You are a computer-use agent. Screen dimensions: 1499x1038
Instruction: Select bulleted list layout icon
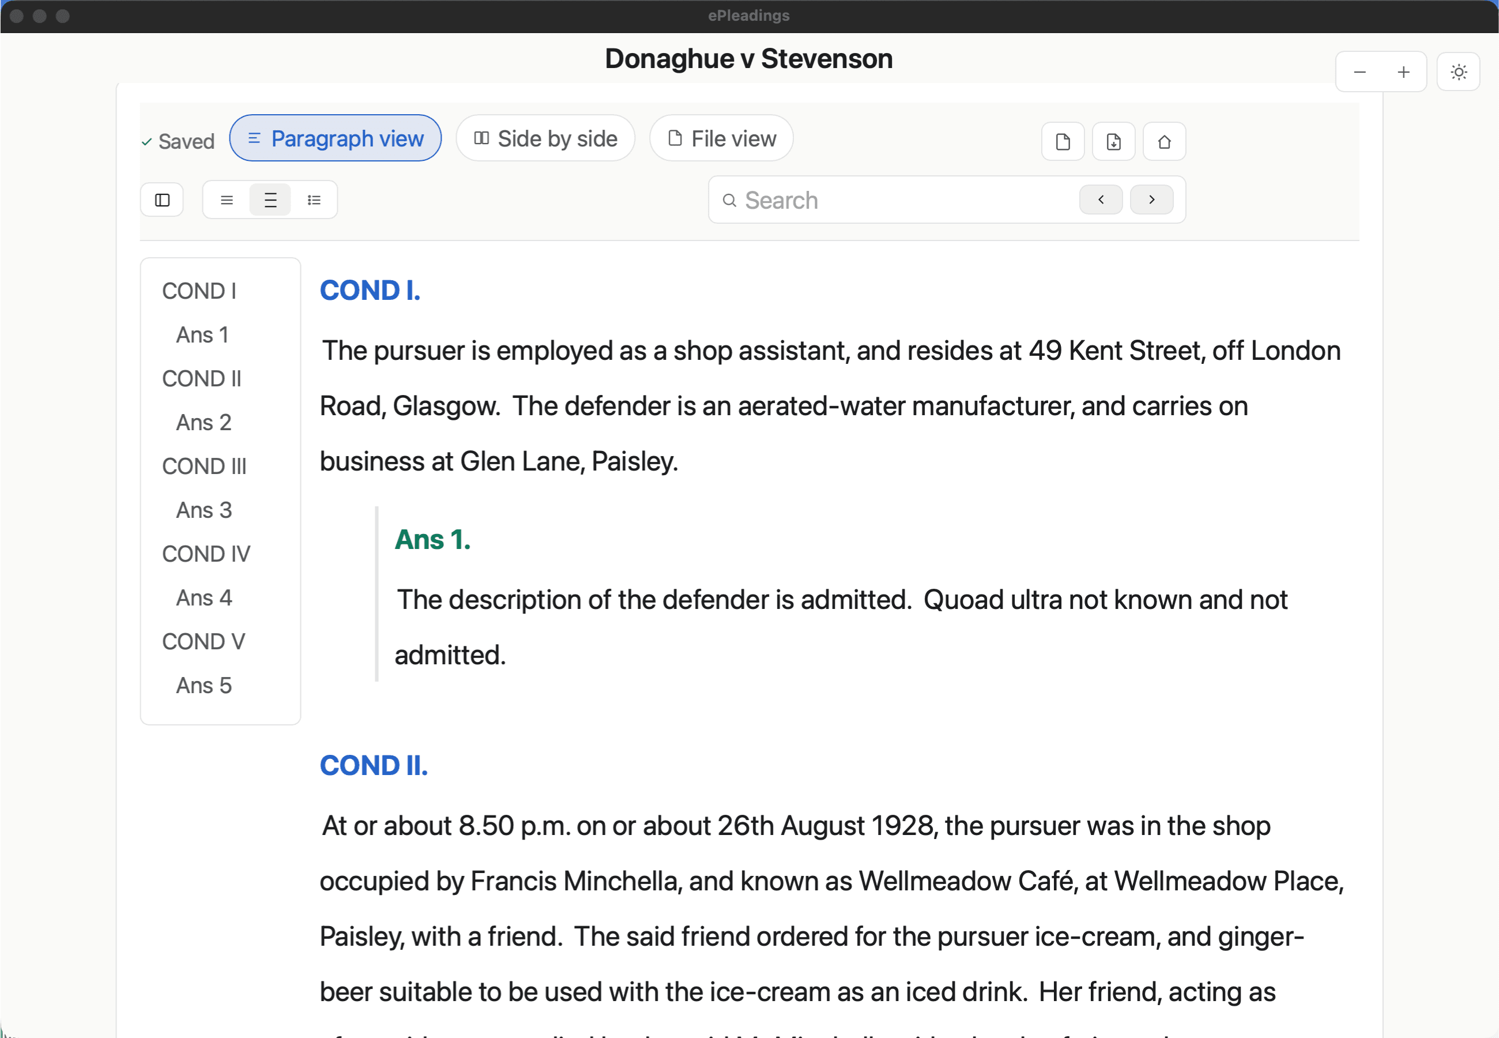pos(314,200)
